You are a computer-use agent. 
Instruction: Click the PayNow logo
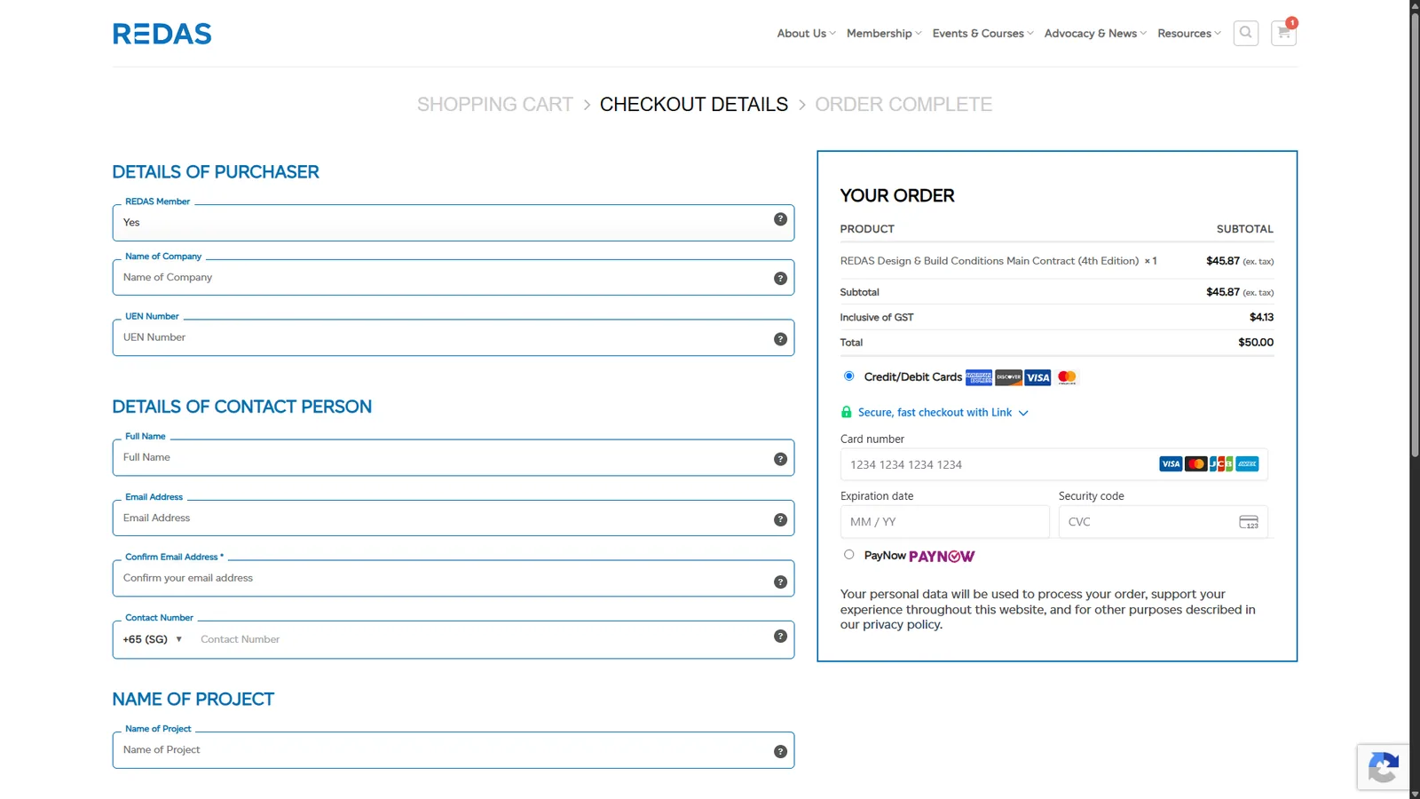click(942, 557)
